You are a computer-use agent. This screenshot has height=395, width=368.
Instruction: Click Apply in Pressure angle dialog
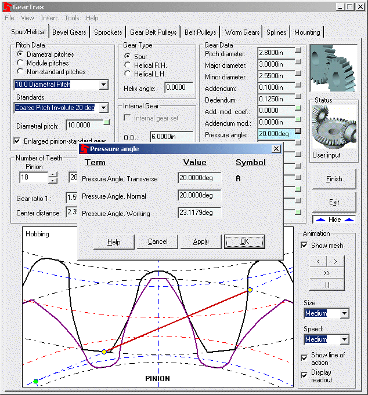point(201,242)
